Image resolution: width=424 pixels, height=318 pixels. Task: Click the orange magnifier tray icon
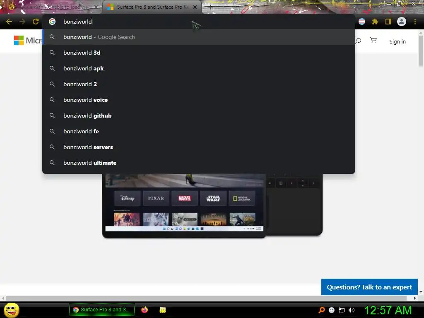(x=321, y=310)
